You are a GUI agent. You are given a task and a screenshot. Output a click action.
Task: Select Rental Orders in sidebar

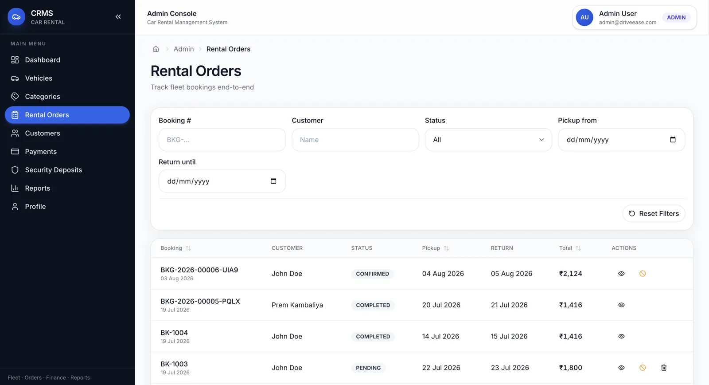(67, 115)
